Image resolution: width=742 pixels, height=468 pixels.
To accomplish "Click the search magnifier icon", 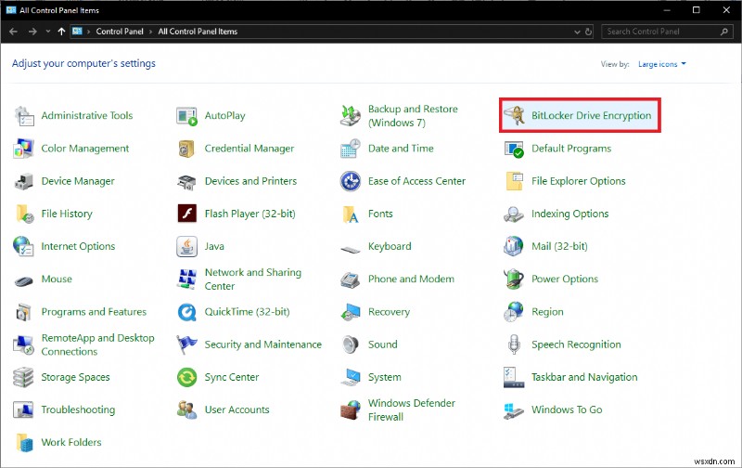I will point(723,32).
